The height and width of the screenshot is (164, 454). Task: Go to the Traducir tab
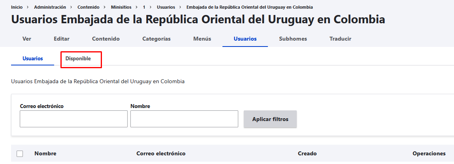coord(340,39)
